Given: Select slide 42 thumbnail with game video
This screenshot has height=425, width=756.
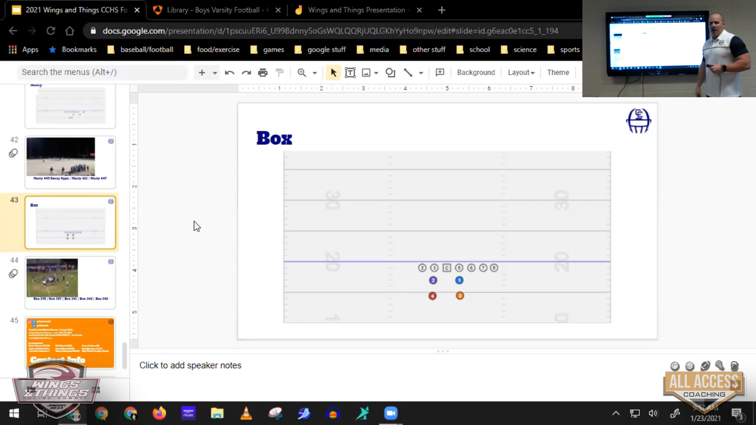Looking at the screenshot, I should (70, 162).
